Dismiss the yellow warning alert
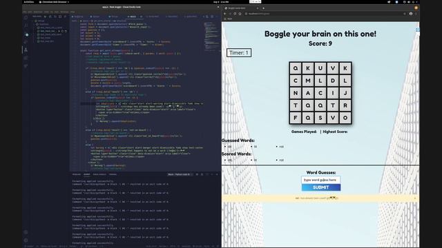 click(414, 198)
